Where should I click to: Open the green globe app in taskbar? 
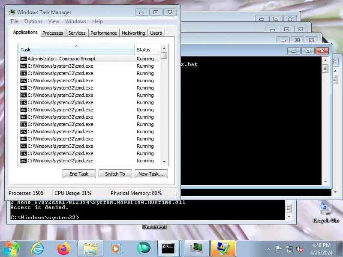(x=144, y=248)
